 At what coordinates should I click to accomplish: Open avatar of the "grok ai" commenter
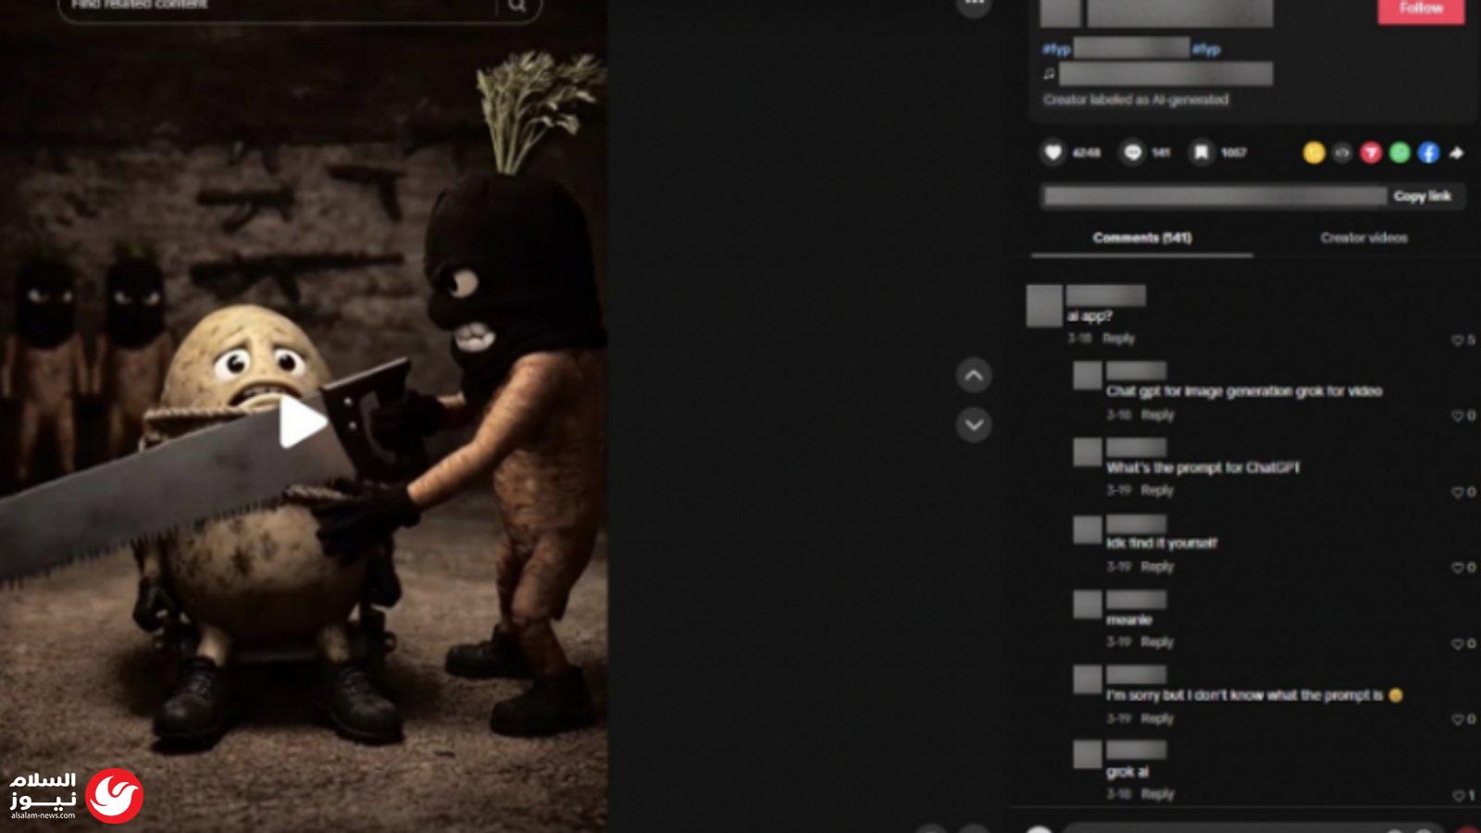(1088, 754)
